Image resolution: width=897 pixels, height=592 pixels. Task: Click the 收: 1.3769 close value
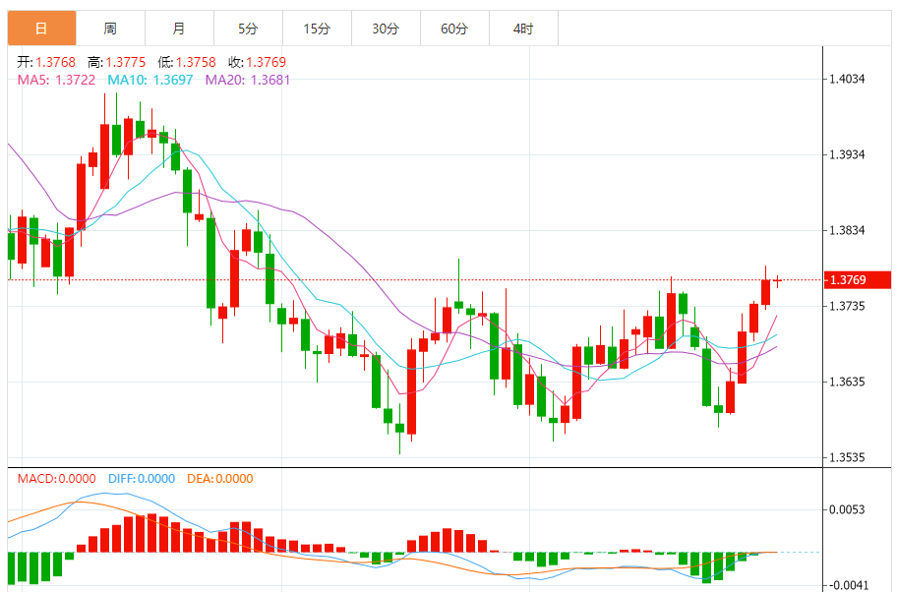coord(258,62)
